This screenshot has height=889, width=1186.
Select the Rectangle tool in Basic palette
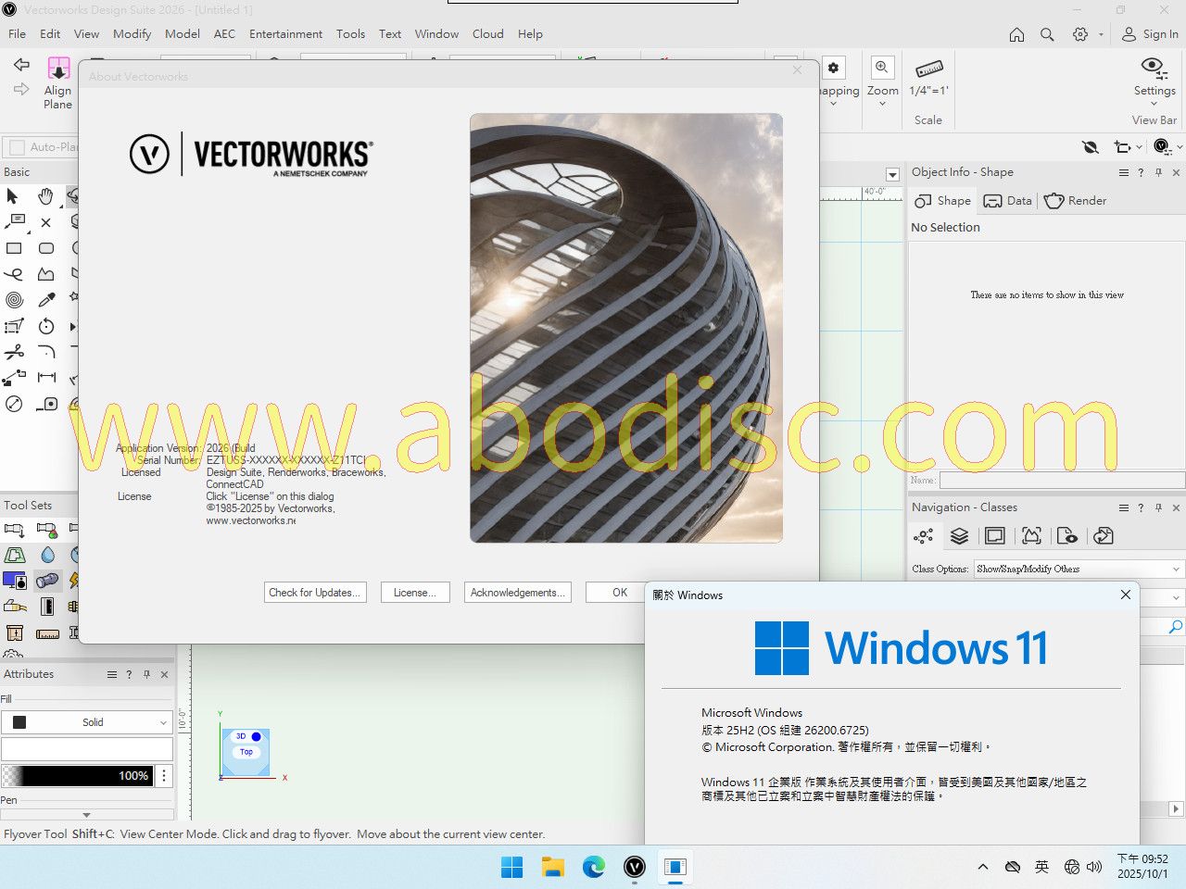point(14,248)
